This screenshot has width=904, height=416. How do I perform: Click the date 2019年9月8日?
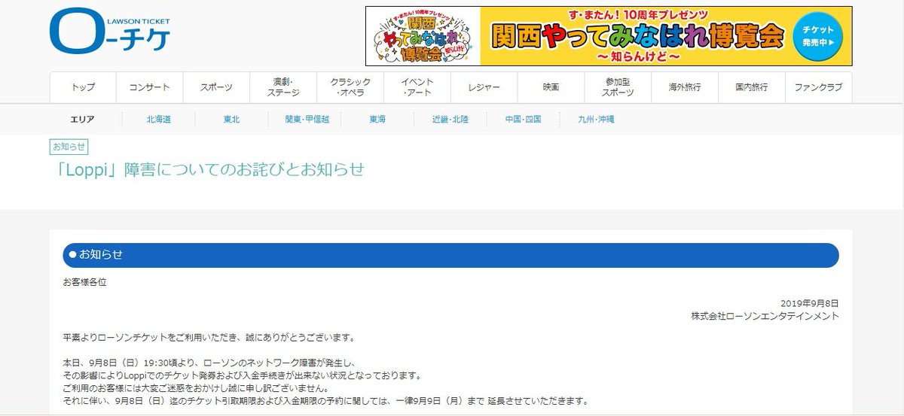coord(810,302)
